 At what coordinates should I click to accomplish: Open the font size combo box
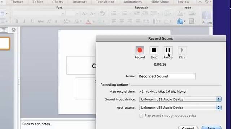click(x=72, y=14)
